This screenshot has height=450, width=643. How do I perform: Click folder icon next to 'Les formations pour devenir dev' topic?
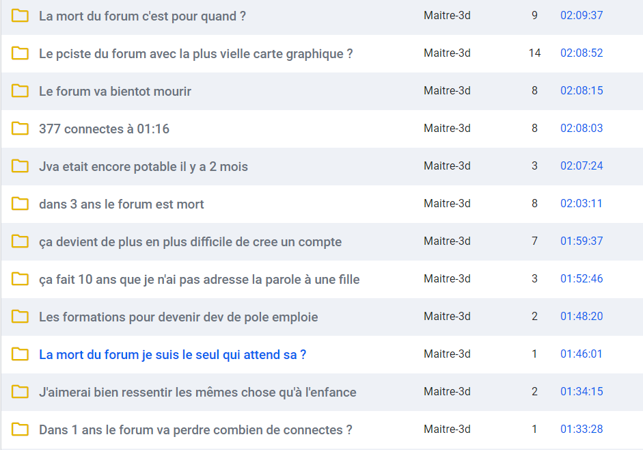point(20,317)
